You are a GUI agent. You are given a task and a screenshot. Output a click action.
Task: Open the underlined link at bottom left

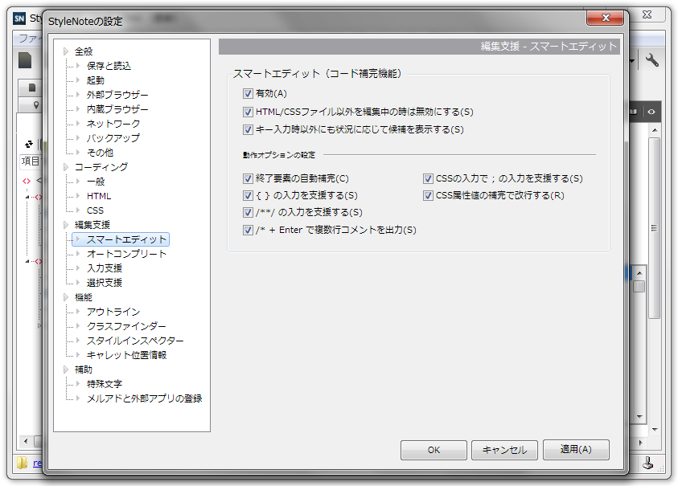click(x=39, y=464)
